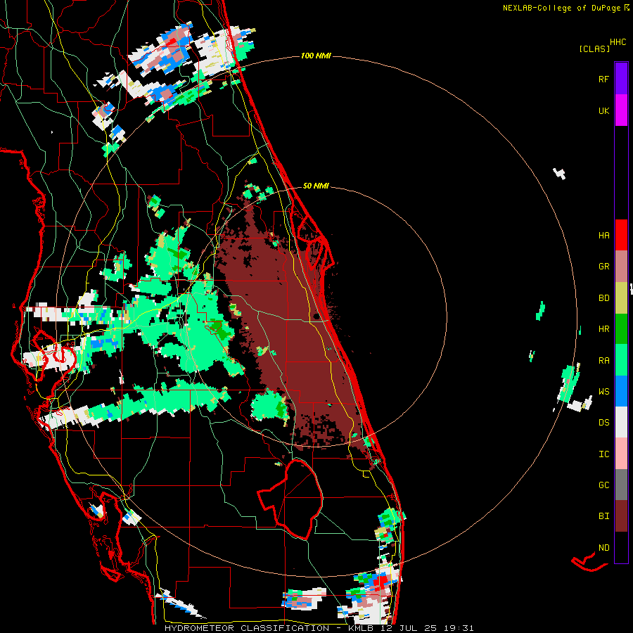This screenshot has width=633, height=633.
Task: Click the yellow-olive BD legend color swatch
Action: point(621,298)
